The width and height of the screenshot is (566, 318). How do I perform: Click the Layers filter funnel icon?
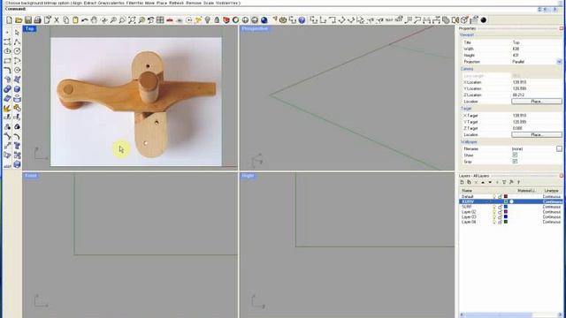[x=504, y=183]
